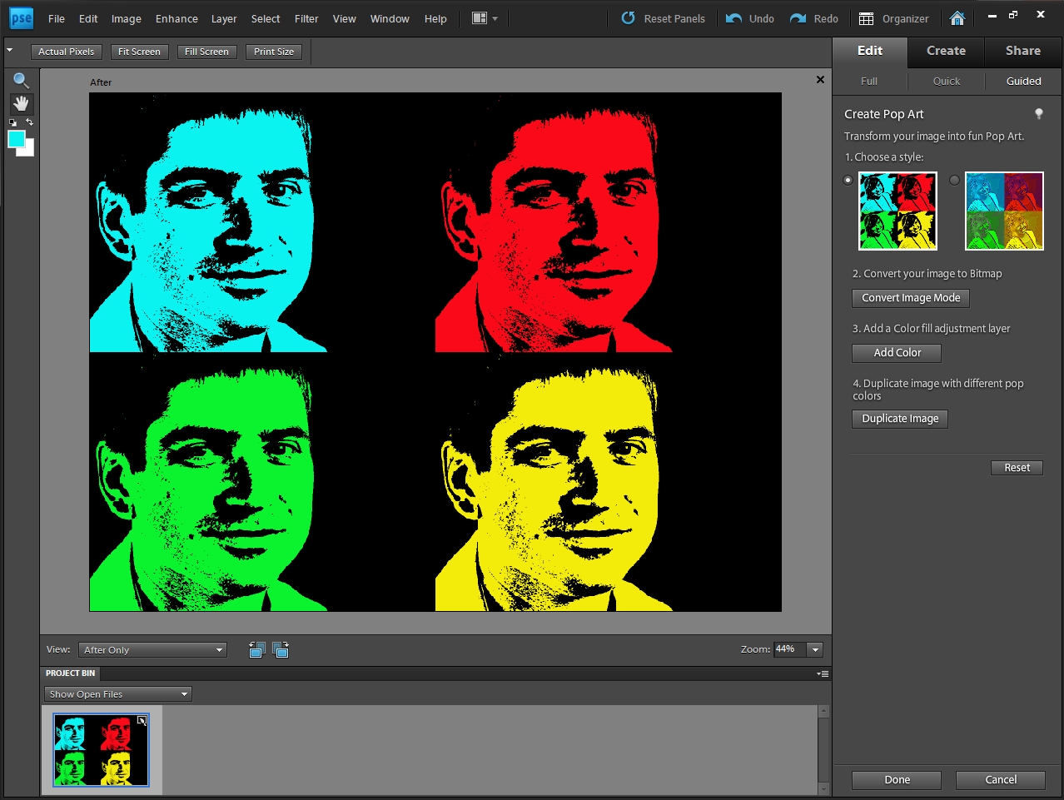Choose the muted pop art style radio button

click(954, 180)
